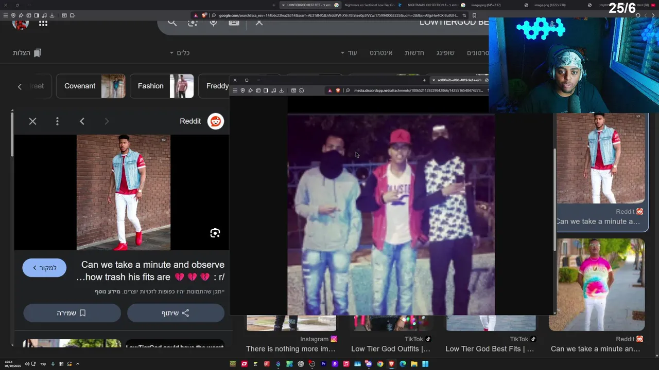Open new tab in back Brave window

click(x=274, y=5)
